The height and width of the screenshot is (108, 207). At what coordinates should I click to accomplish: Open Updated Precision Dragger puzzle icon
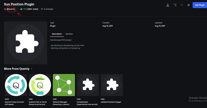(x=112, y=85)
